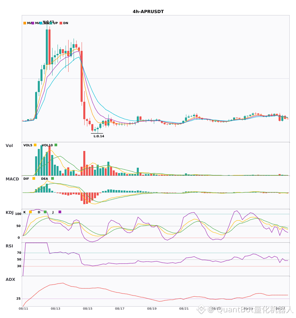Screen dimensions: 296x318
Task: Click the green D legend swatch
Action: tap(45, 212)
